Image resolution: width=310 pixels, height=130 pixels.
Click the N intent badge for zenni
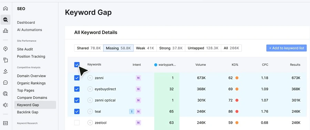click(138, 78)
